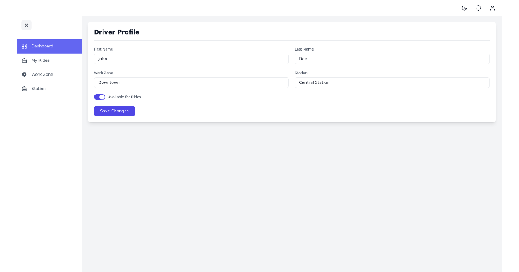Go to the Dashboard section
Screen dimensions: 519x272
(42, 46)
